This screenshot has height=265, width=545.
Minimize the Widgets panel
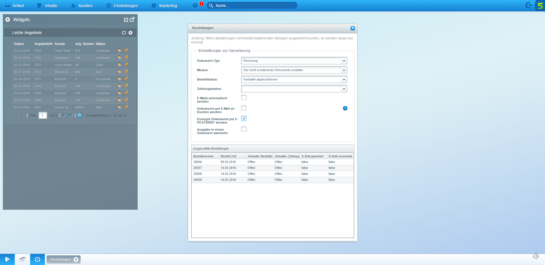click(x=126, y=20)
